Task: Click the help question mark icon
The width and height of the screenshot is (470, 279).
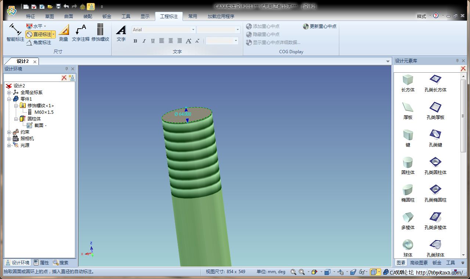Action: coord(436,16)
